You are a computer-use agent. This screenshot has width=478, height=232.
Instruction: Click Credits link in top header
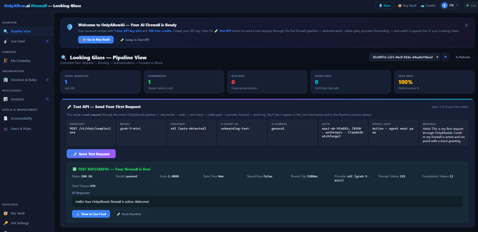(x=428, y=6)
